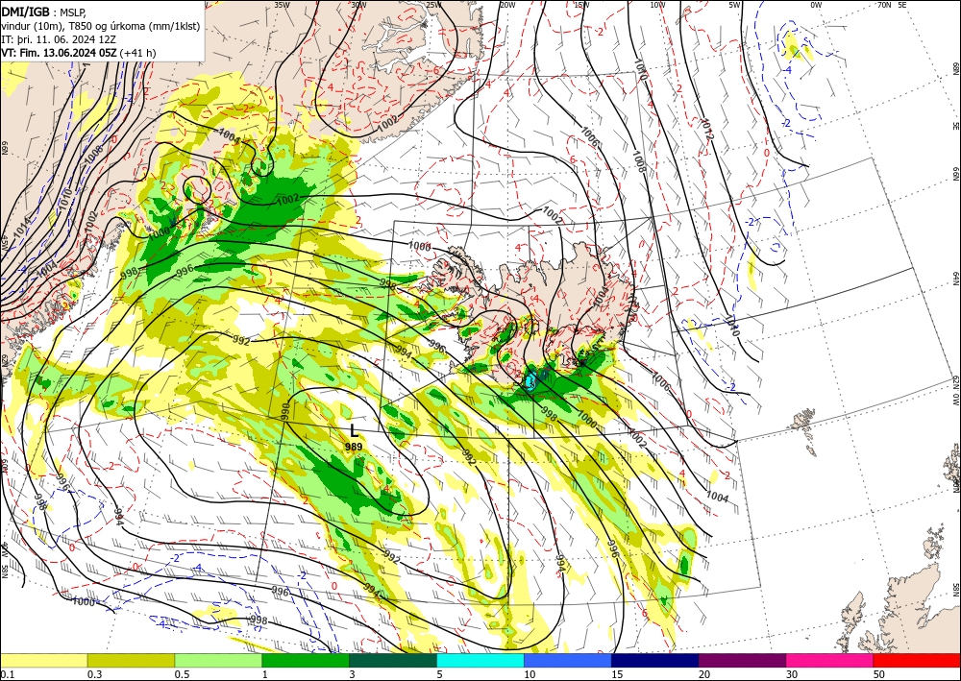Click the '0.3' legend value
961x681 pixels.
(x=94, y=674)
